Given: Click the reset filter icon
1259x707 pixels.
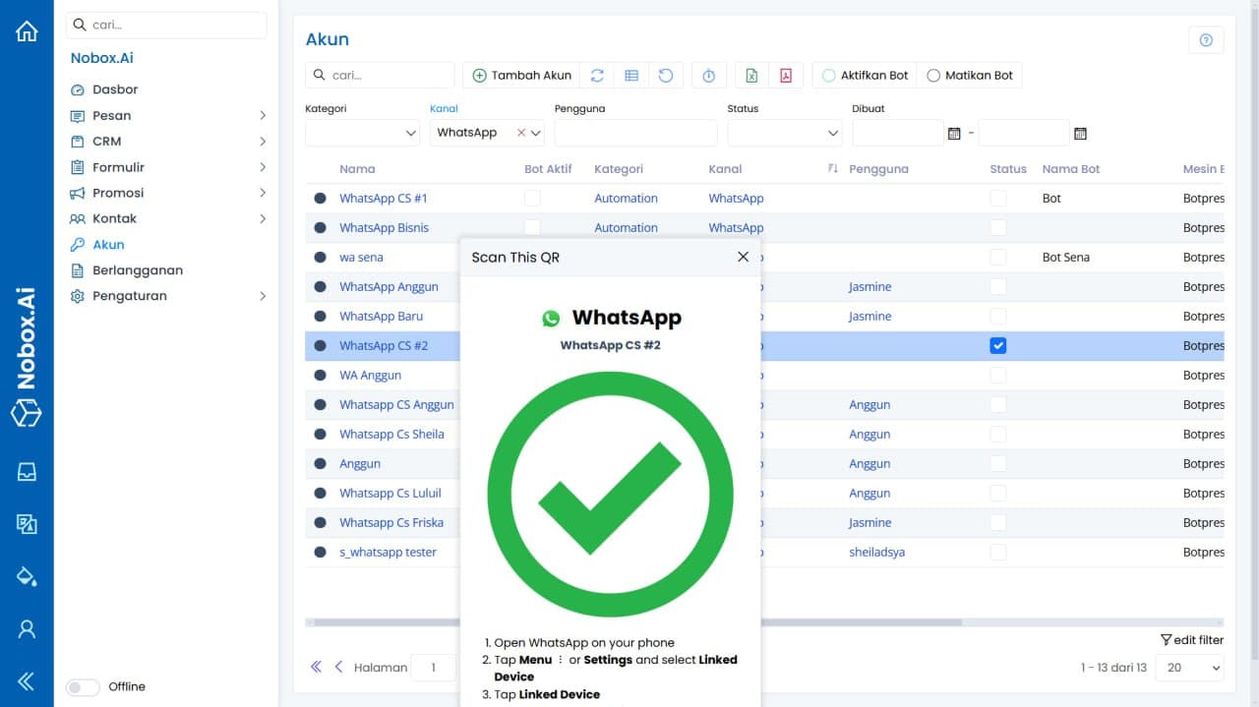Looking at the screenshot, I should coord(666,75).
